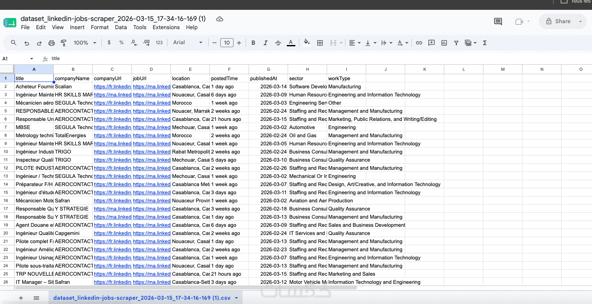The height and width of the screenshot is (304, 592).
Task: Open the Edit menu
Action: coord(41,27)
